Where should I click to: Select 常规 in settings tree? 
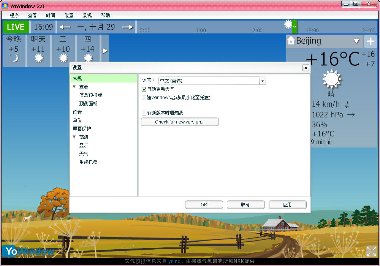pos(104,79)
